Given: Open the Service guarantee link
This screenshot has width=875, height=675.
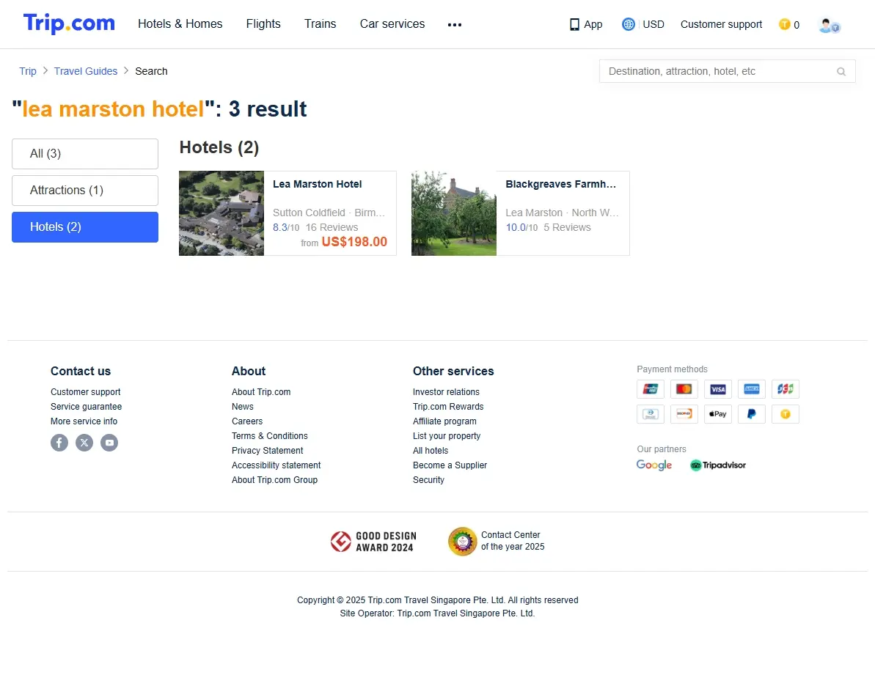Looking at the screenshot, I should coord(86,406).
